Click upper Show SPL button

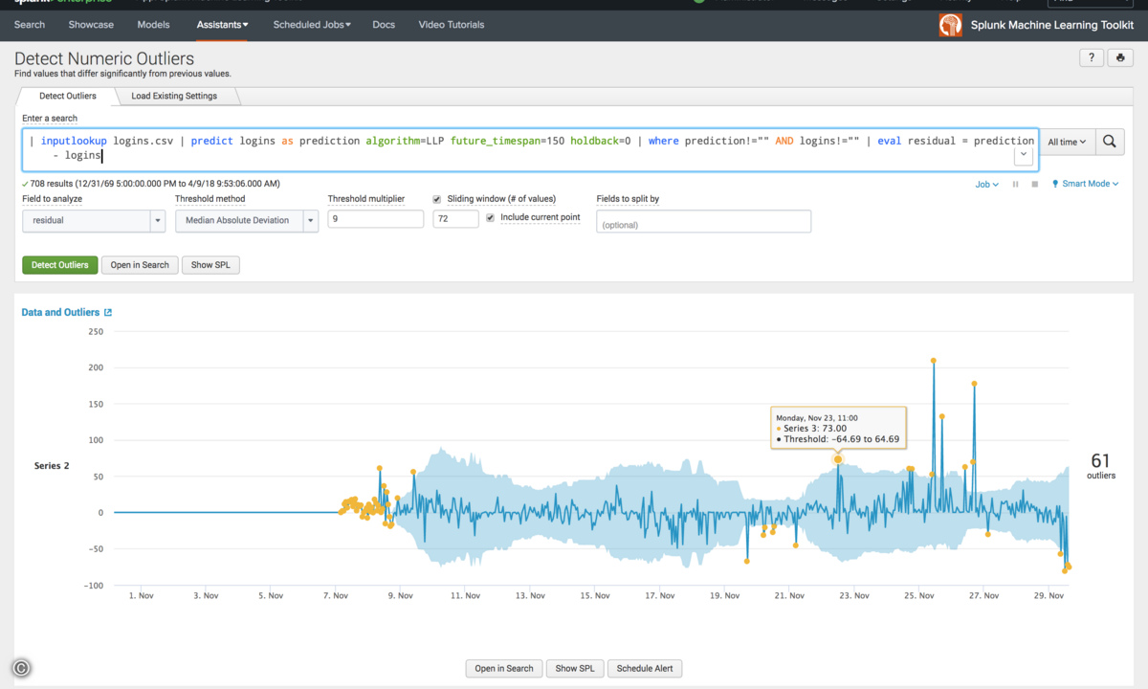[x=210, y=265]
